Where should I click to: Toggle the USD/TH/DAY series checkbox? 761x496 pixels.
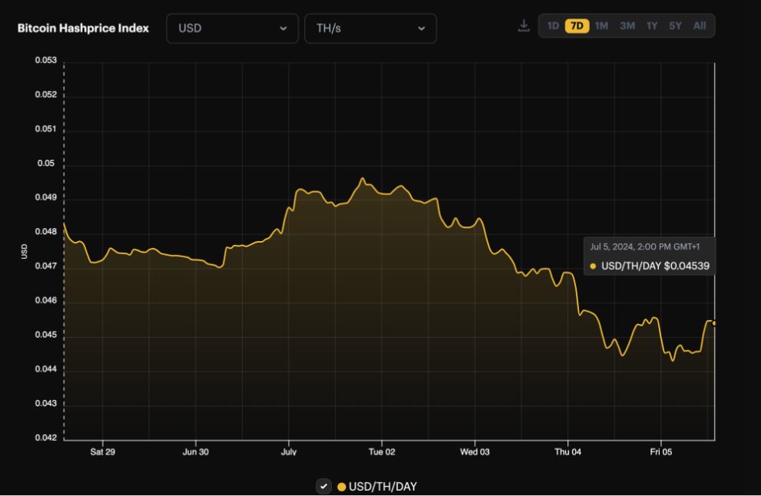click(324, 486)
